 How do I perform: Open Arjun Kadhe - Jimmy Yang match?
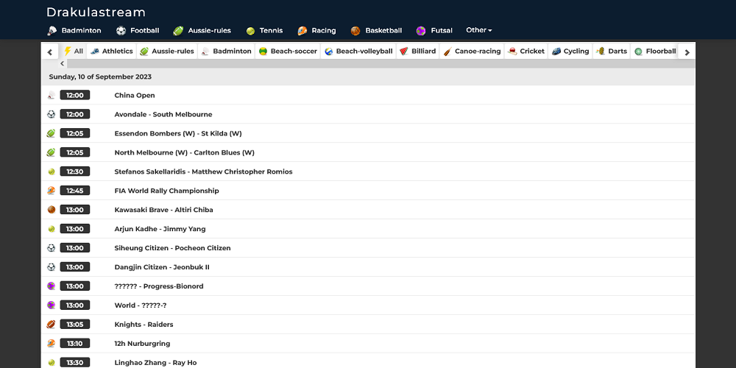coord(160,229)
